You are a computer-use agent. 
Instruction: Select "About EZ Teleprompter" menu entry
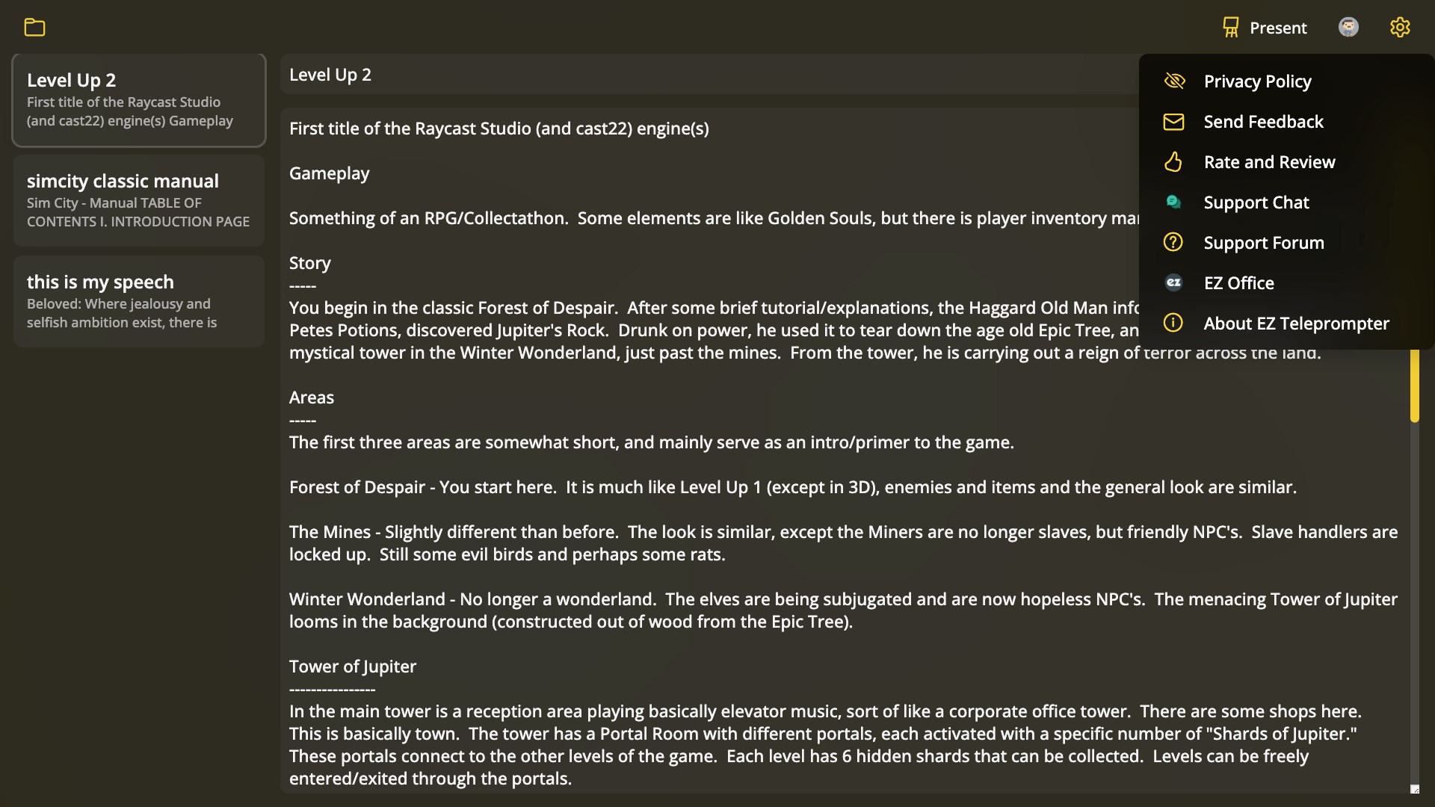1297,323
